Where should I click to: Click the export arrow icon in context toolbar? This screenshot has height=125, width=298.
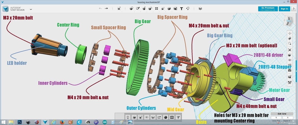pos(159,117)
